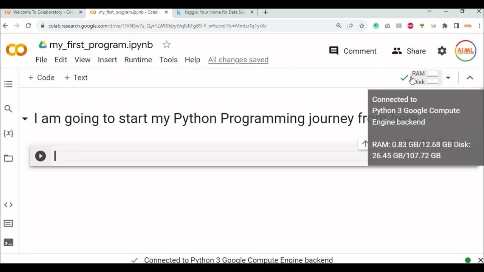Click the share page icon in address bar
Screen dimensions: 484x272
coord(350,26)
